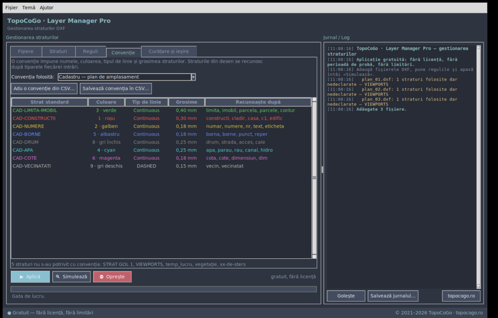Click the Simulează button
Screen dimensions: 498x318
(x=71, y=277)
